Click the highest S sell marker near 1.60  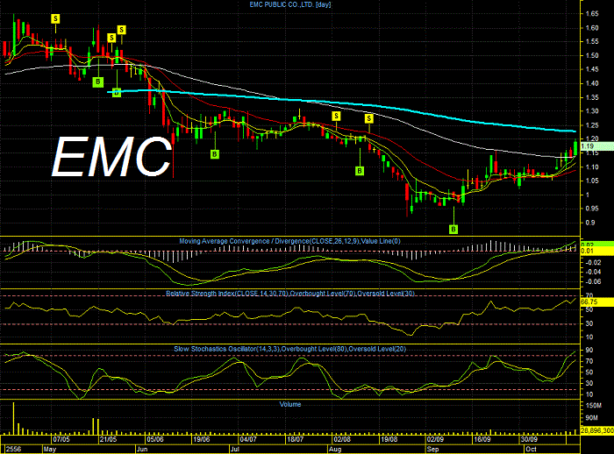click(x=122, y=30)
